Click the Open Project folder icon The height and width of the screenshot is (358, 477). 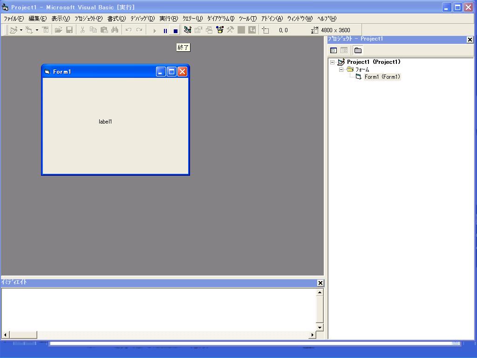58,30
